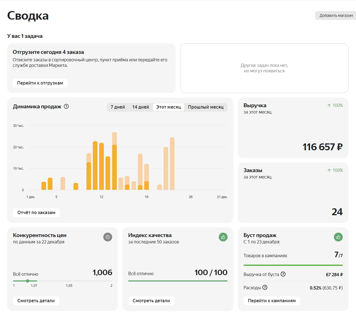
Task: Click the boost revenue value 67 284 ₽
Action: point(334,275)
